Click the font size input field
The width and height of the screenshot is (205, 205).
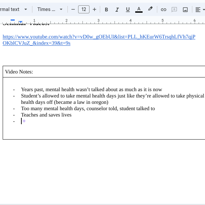tap(84, 9)
